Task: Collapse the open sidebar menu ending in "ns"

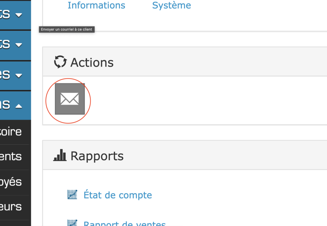Action: click(19, 106)
